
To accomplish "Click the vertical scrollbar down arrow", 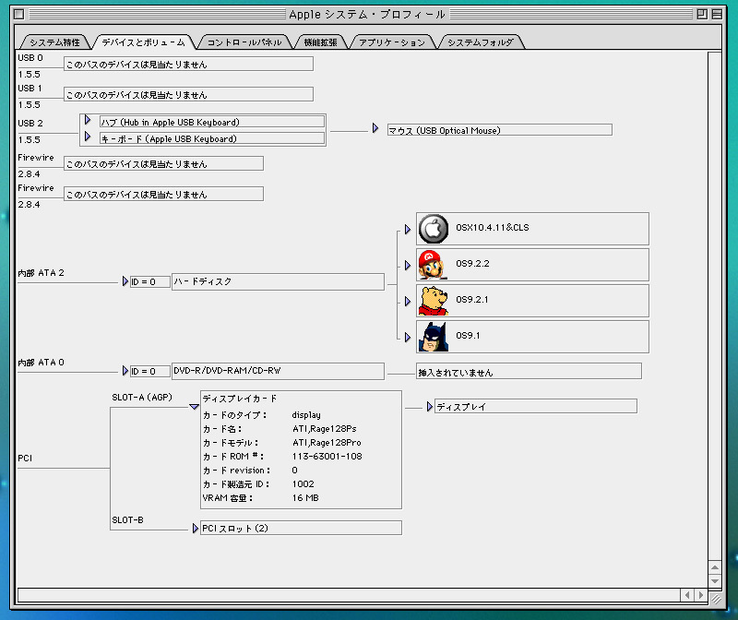I will [714, 578].
